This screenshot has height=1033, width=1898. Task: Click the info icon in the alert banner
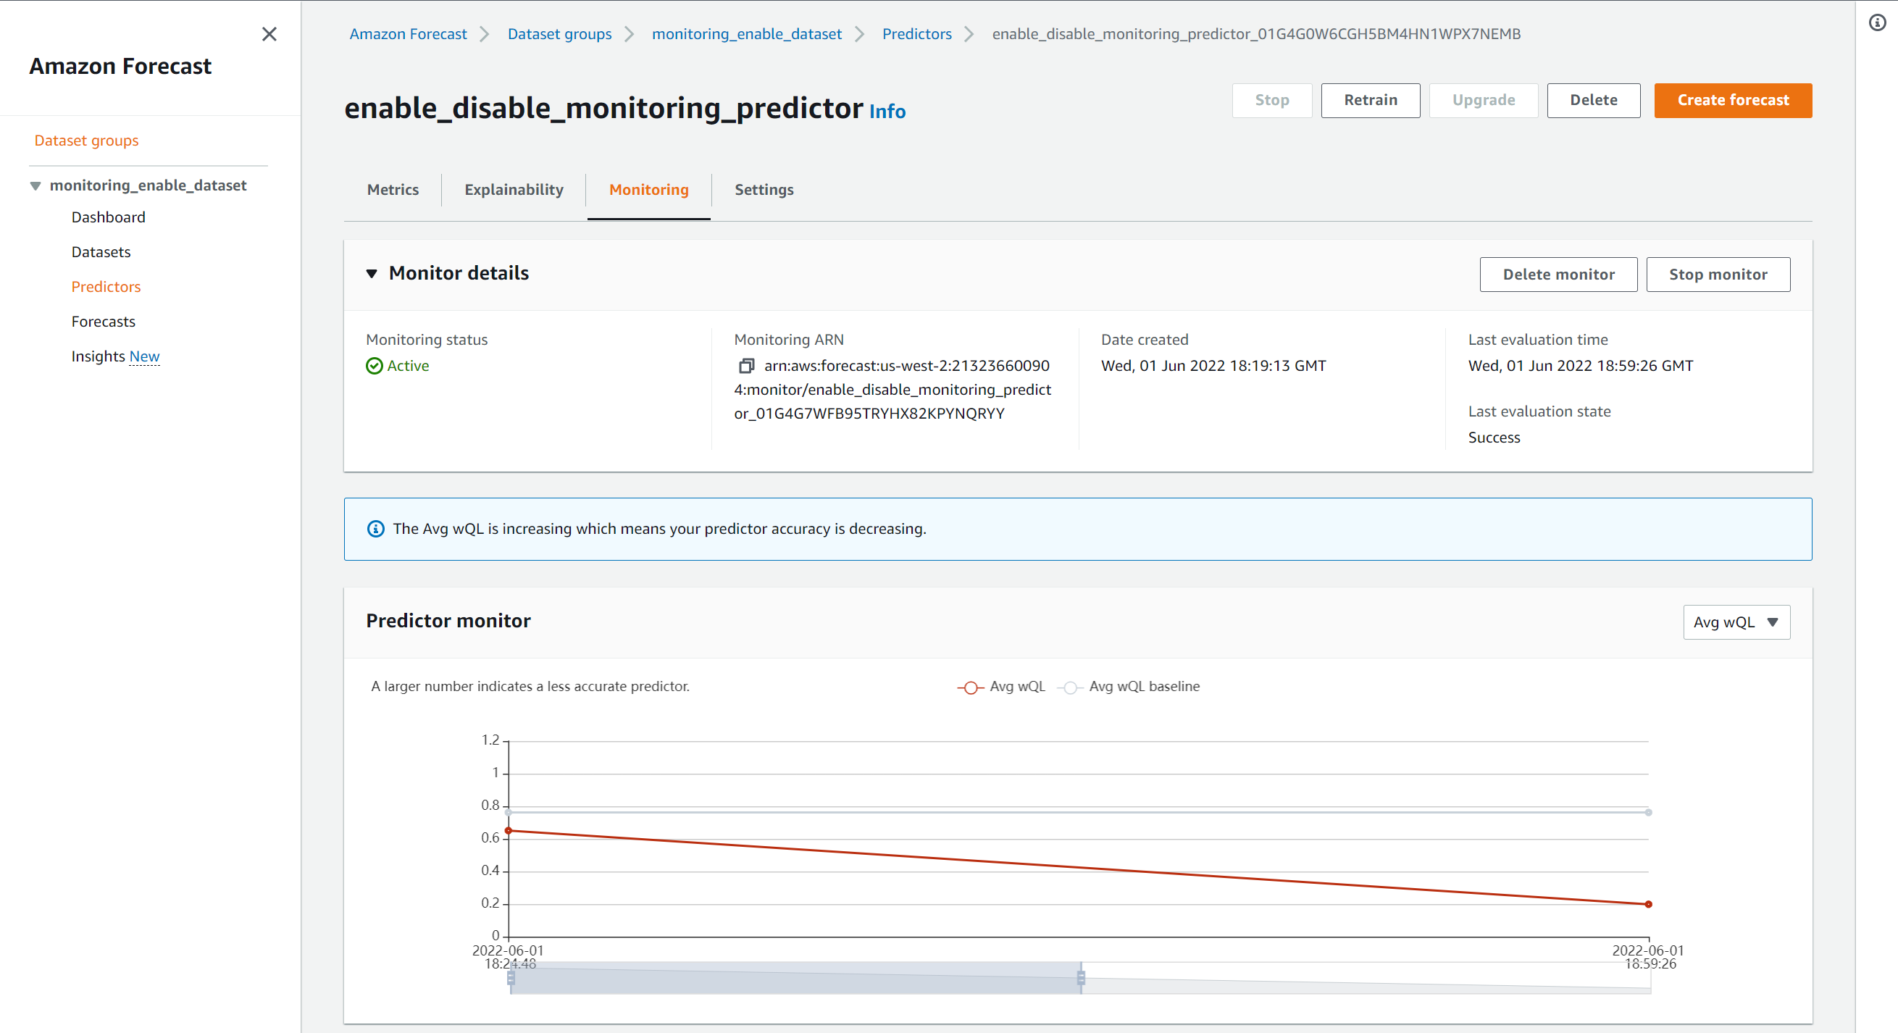[376, 528]
